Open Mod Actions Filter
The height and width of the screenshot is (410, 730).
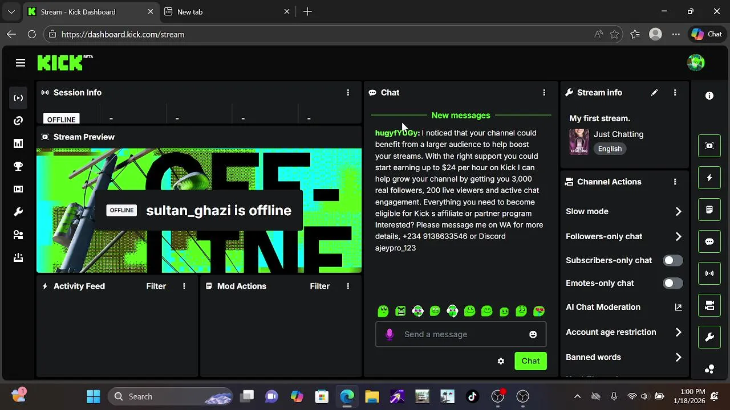click(x=320, y=286)
